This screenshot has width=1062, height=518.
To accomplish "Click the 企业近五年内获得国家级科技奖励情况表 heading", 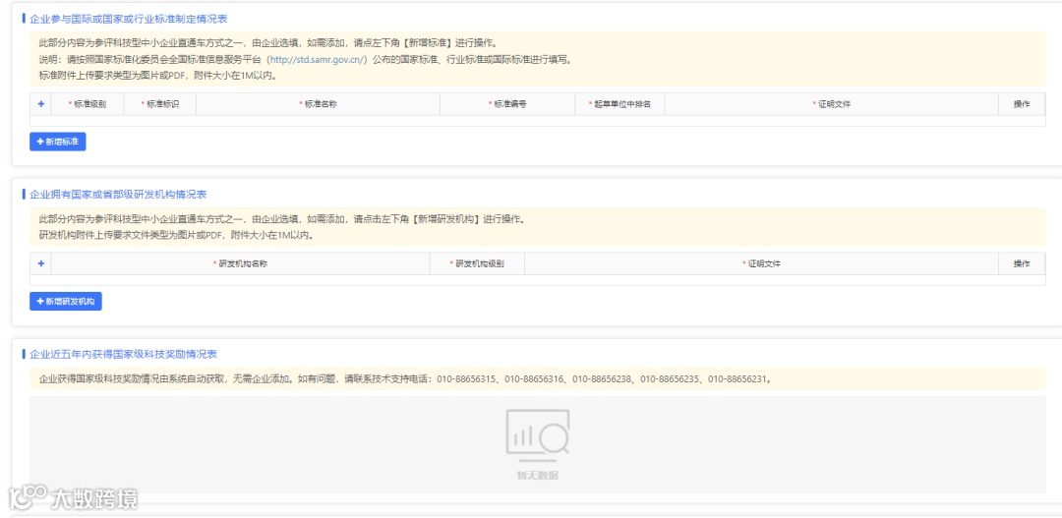I will pyautogui.click(x=123, y=354).
